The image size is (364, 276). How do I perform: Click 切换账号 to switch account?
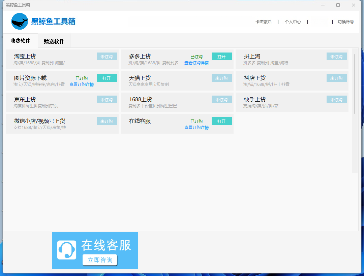point(345,22)
